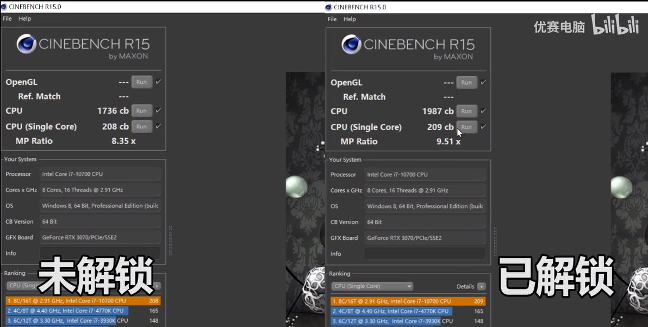Screen dimensions: 648x327
Task: Toggle OpenGL checkmark in left window
Action: pos(158,82)
